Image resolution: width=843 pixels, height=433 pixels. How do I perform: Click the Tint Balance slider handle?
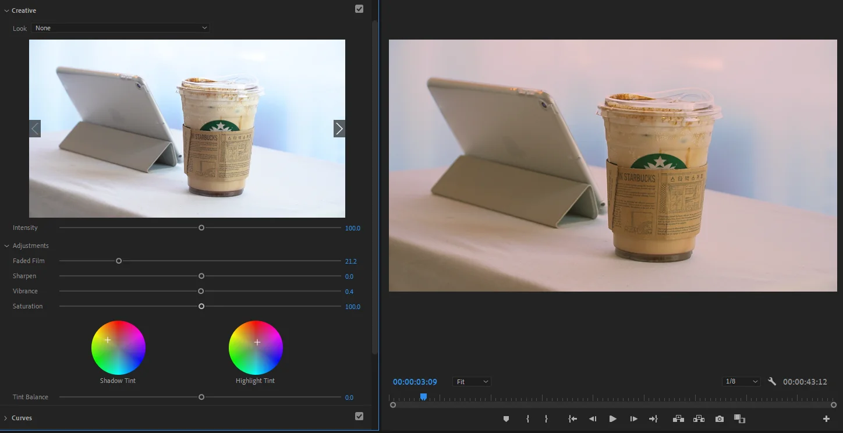201,397
